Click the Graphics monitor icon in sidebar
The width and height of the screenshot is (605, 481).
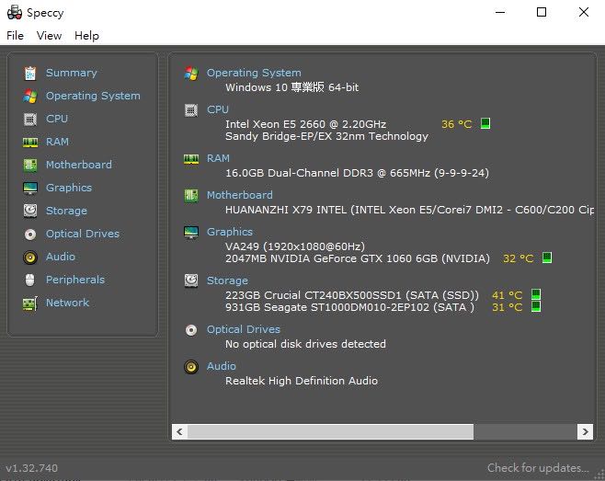click(x=30, y=188)
